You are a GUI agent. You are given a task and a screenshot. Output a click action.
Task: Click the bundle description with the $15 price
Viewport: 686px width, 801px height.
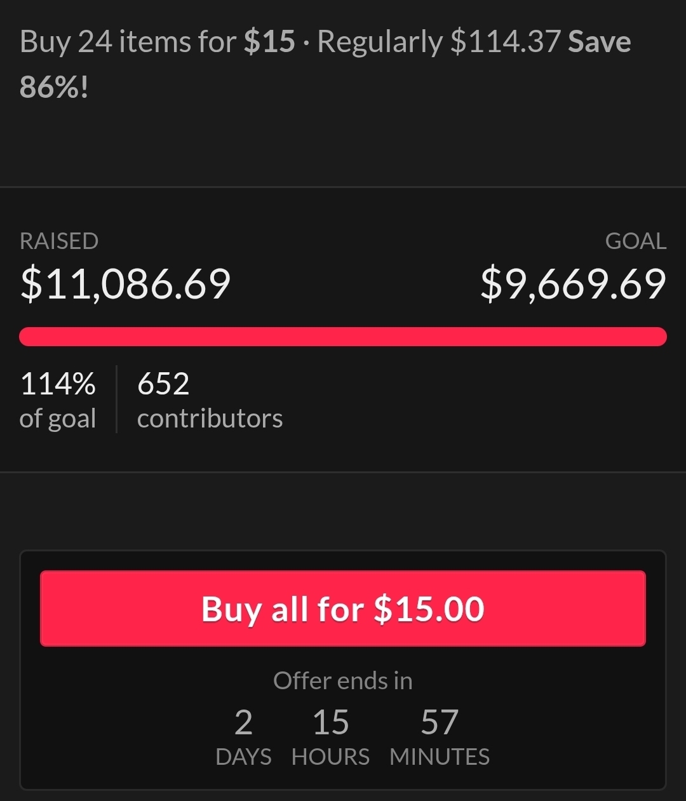[x=159, y=43]
